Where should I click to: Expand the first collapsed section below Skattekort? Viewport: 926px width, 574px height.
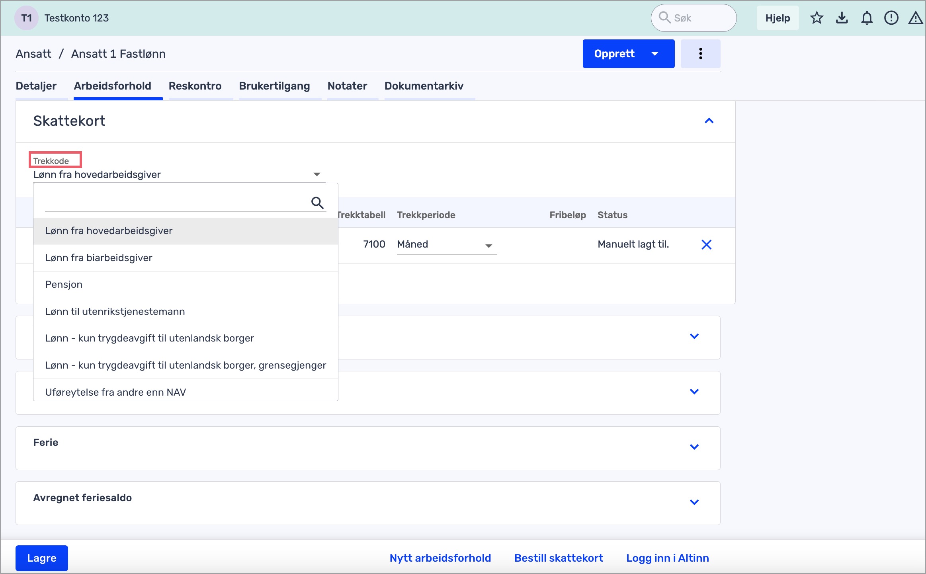694,336
